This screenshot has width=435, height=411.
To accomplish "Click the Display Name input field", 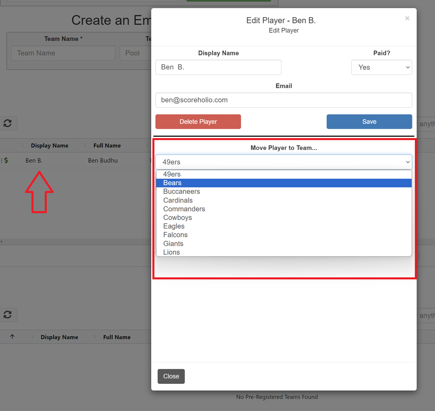I will (x=218, y=67).
